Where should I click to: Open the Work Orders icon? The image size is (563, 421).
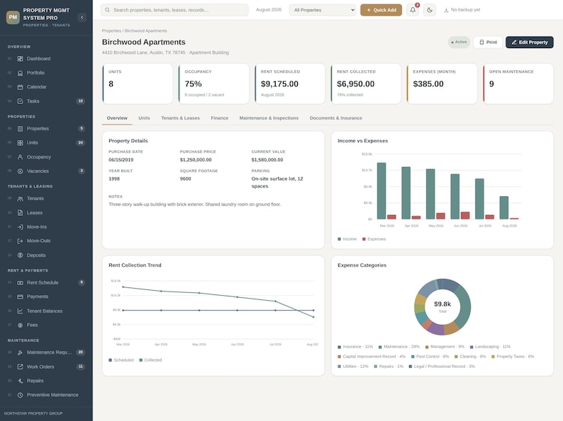(x=20, y=367)
